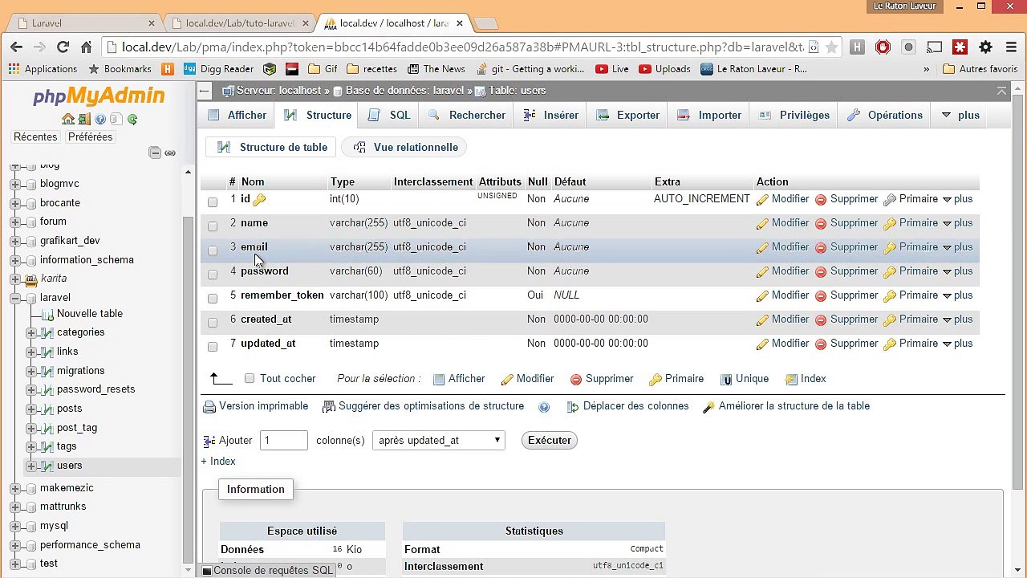This screenshot has height=578, width=1027.
Task: Open the 'après updated_at' position dropdown
Action: coord(438,440)
